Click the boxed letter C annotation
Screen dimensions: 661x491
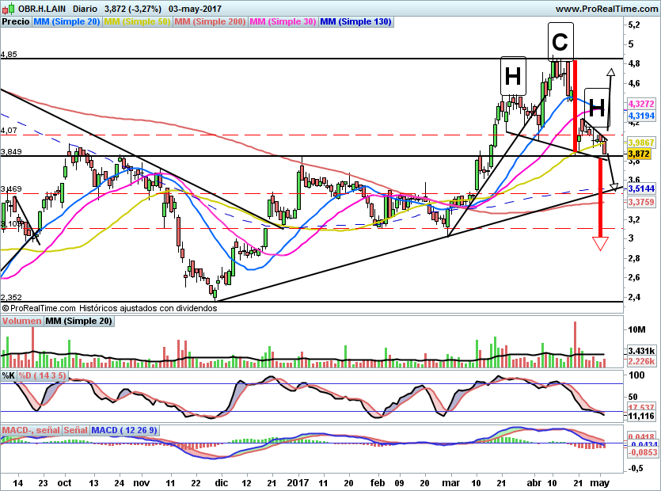tap(560, 41)
